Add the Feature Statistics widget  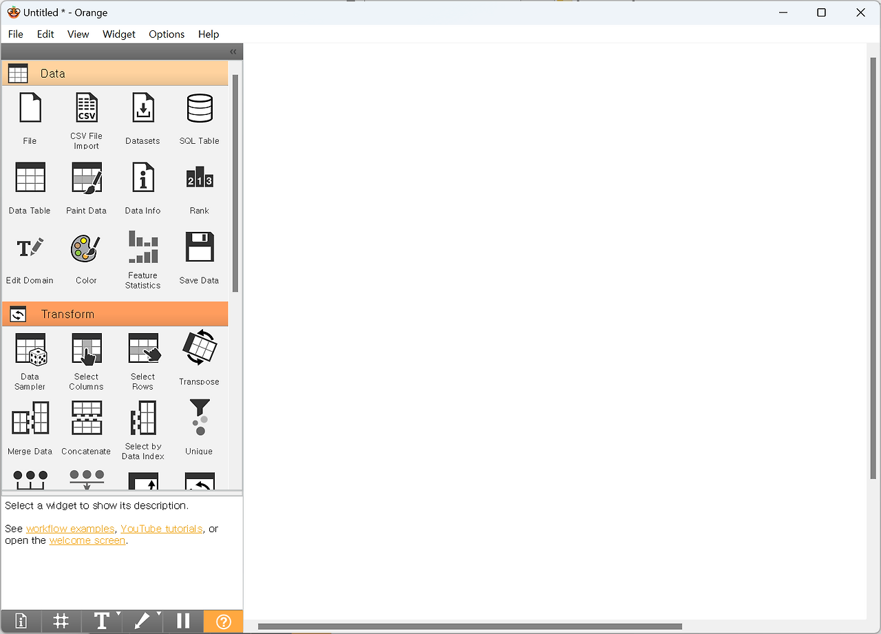pyautogui.click(x=143, y=246)
